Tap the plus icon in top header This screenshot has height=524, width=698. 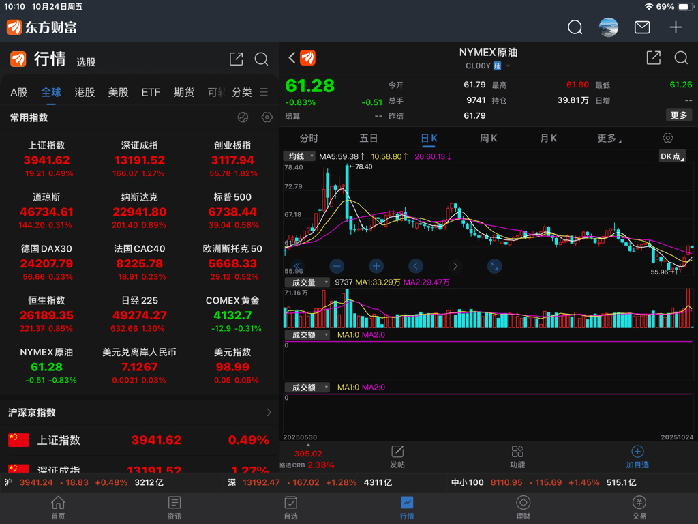(676, 27)
